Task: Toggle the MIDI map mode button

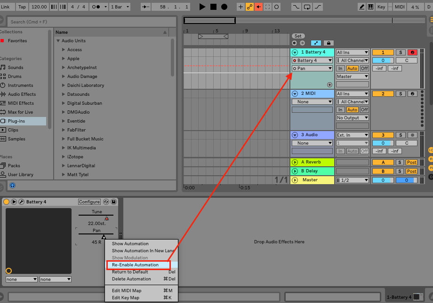Action: pos(400,7)
